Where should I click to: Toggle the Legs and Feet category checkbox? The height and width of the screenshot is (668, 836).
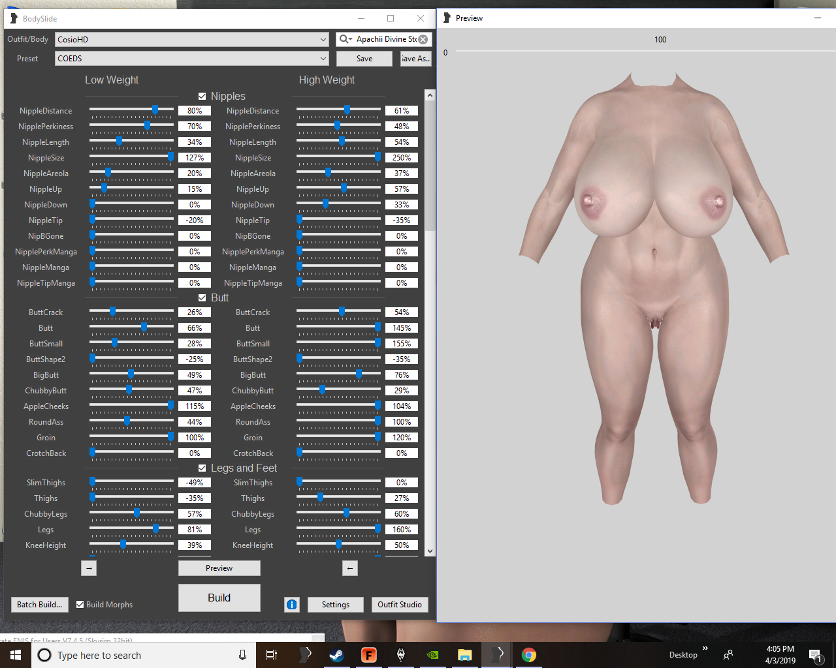[x=202, y=468]
